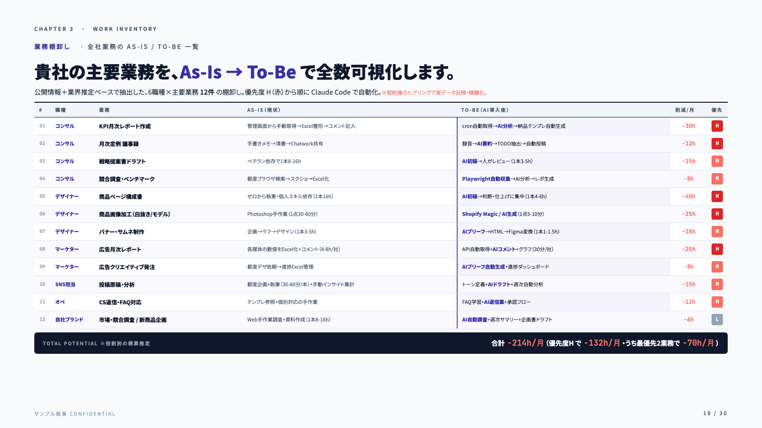Select the CHAPTER 3 WORK INVENTORY header
762x428 pixels.
click(x=95, y=29)
